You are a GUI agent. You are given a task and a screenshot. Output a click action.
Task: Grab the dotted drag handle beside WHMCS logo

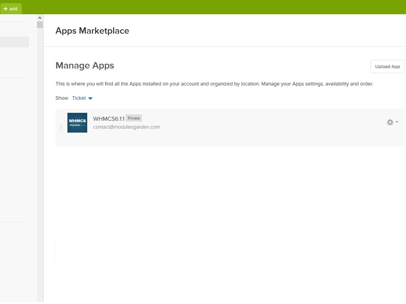coord(61,127)
